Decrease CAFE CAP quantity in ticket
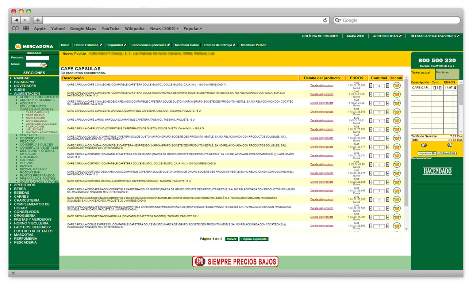Image resolution: width=473 pixels, height=285 pixels. tap(434, 88)
